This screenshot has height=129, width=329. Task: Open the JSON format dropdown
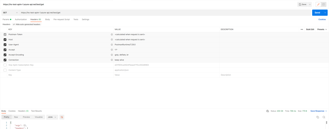pos(52,117)
